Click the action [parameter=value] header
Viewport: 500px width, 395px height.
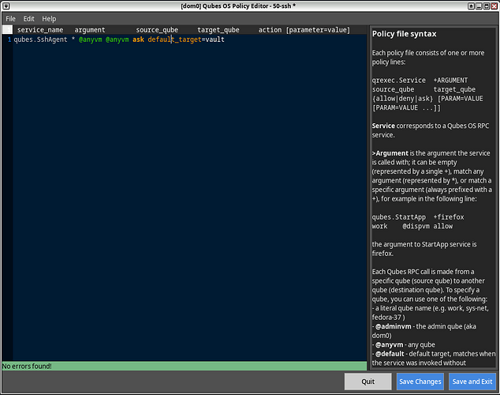pyautogui.click(x=304, y=30)
